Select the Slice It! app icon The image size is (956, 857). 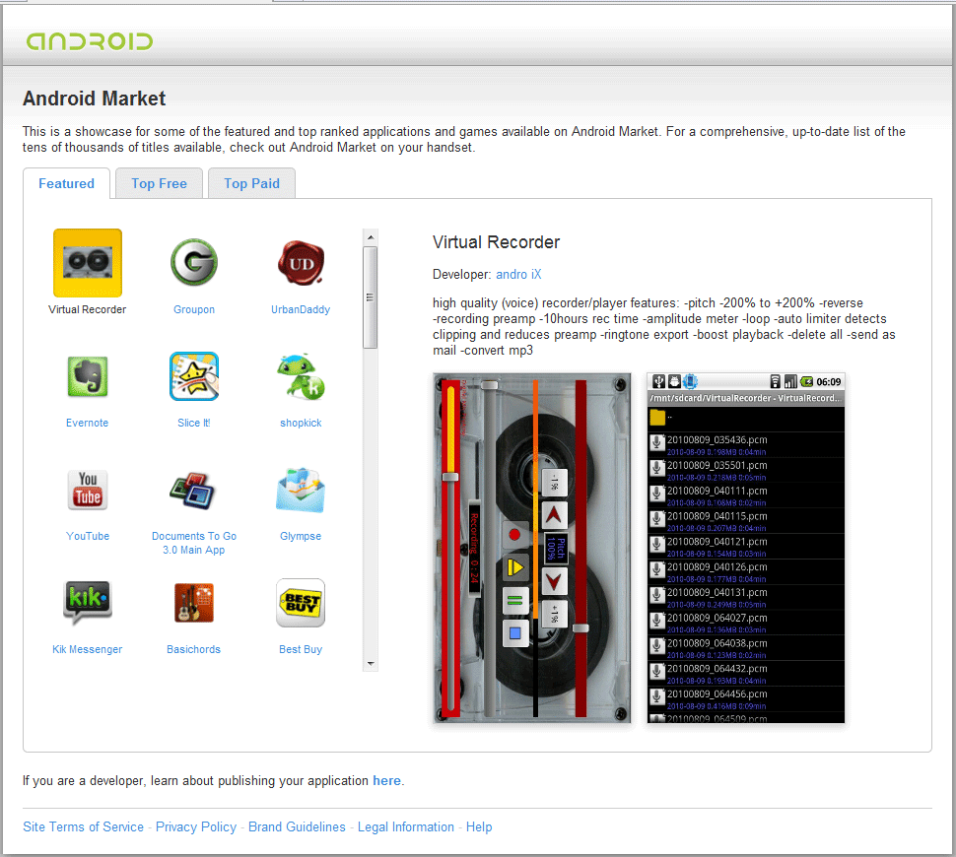pos(194,376)
